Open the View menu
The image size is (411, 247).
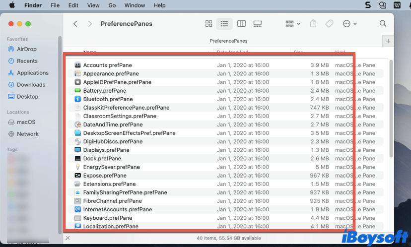pos(93,5)
